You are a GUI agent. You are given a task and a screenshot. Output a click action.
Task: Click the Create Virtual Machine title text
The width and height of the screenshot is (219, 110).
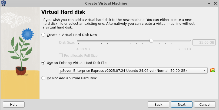click(x=106, y=3)
